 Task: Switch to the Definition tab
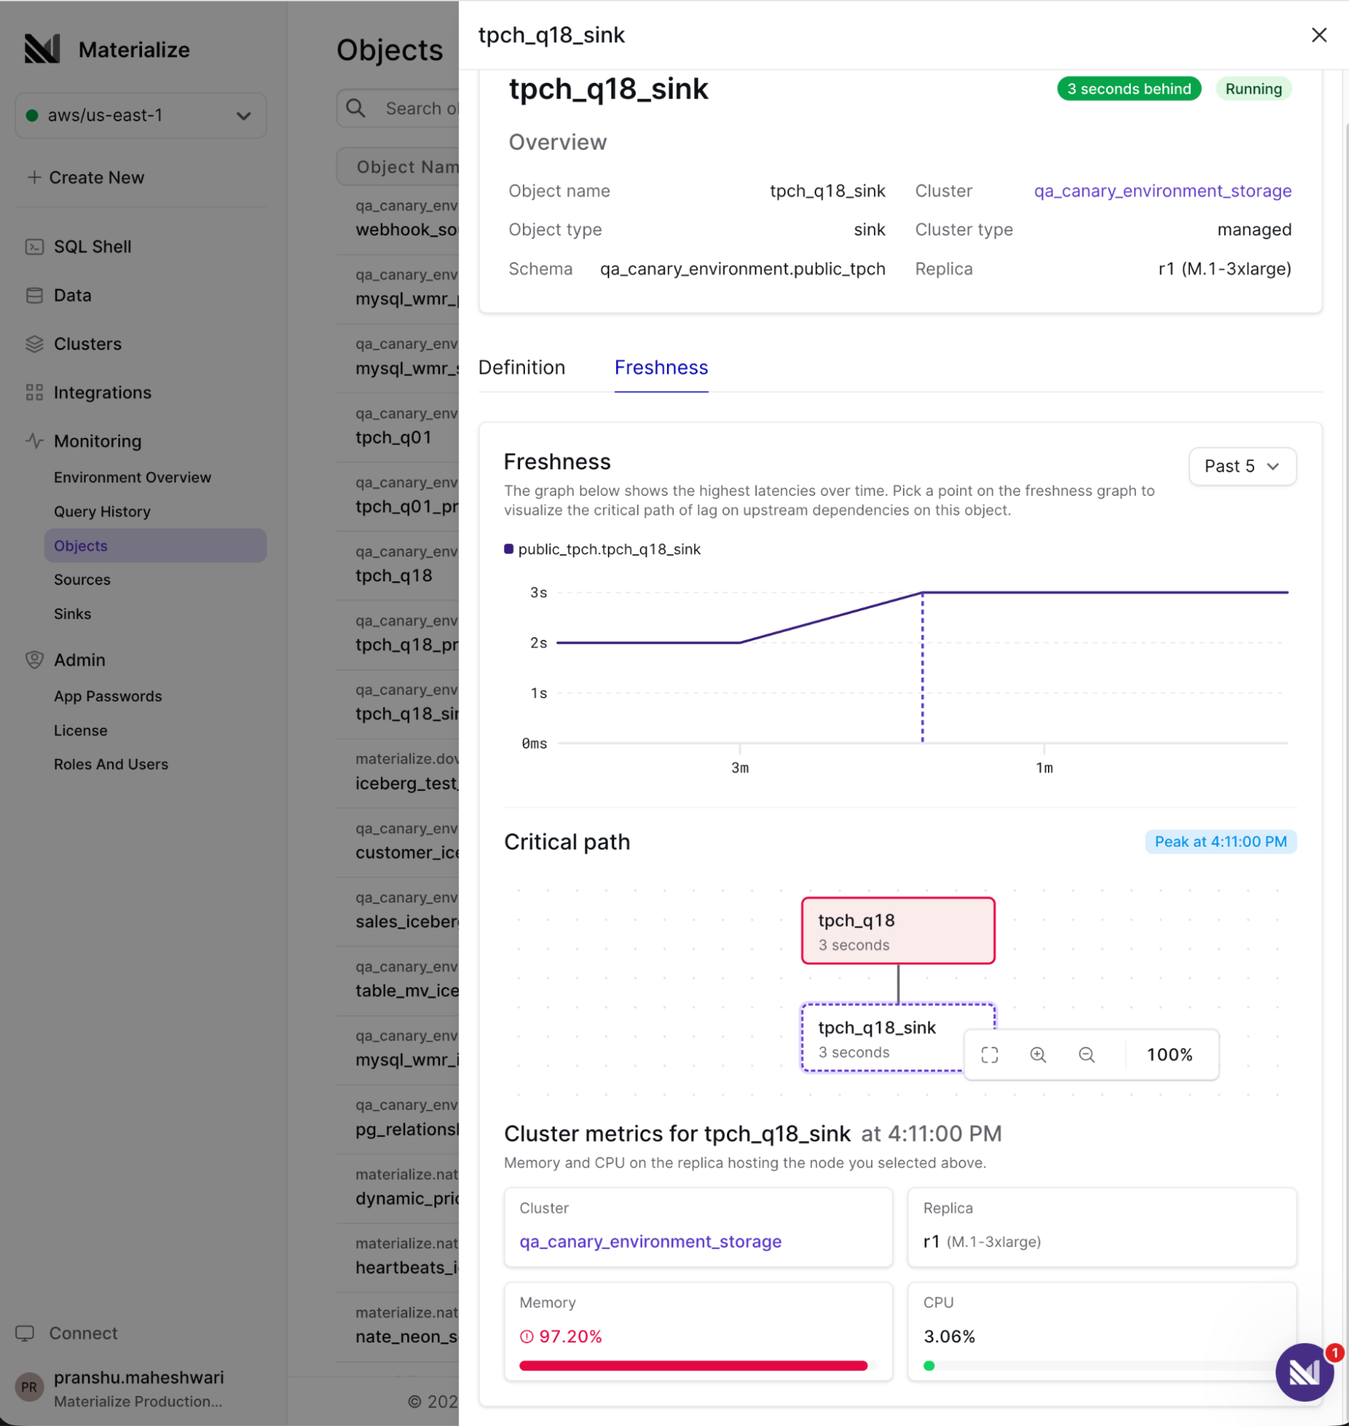521,367
